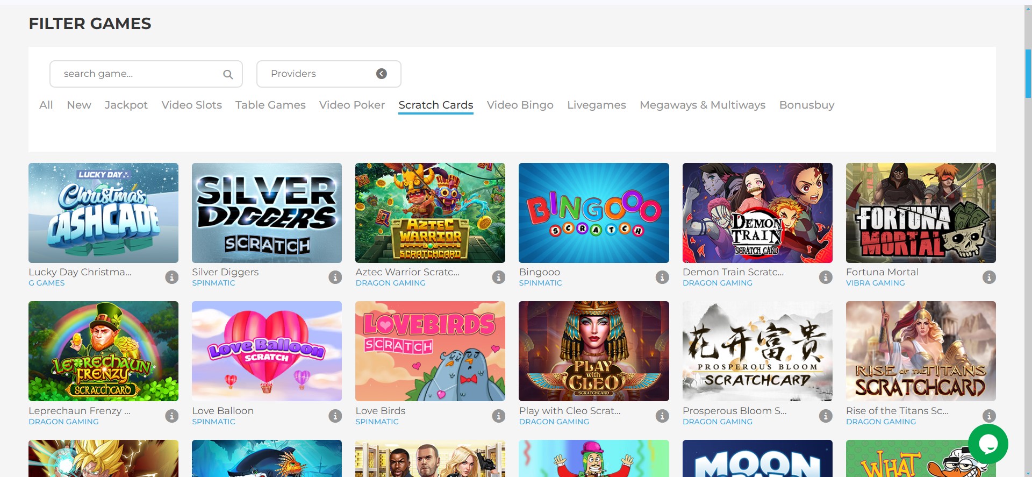Screen dimensions: 1032x477
Task: Open info icon for Leprechaun Frenzy
Action: (x=171, y=416)
